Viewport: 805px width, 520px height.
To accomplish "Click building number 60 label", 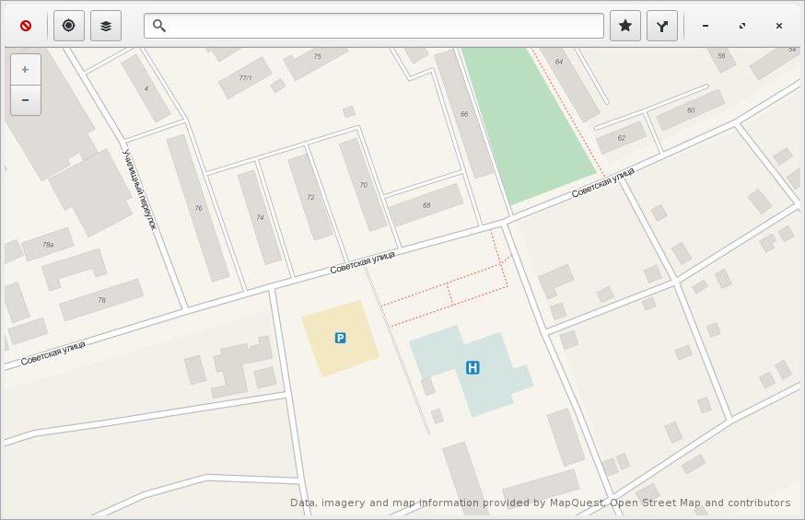I will 691,110.
